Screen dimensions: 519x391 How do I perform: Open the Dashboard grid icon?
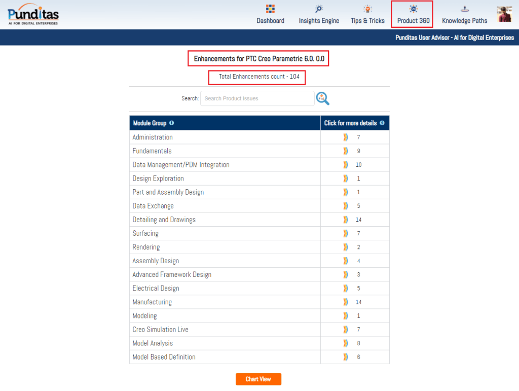click(270, 9)
